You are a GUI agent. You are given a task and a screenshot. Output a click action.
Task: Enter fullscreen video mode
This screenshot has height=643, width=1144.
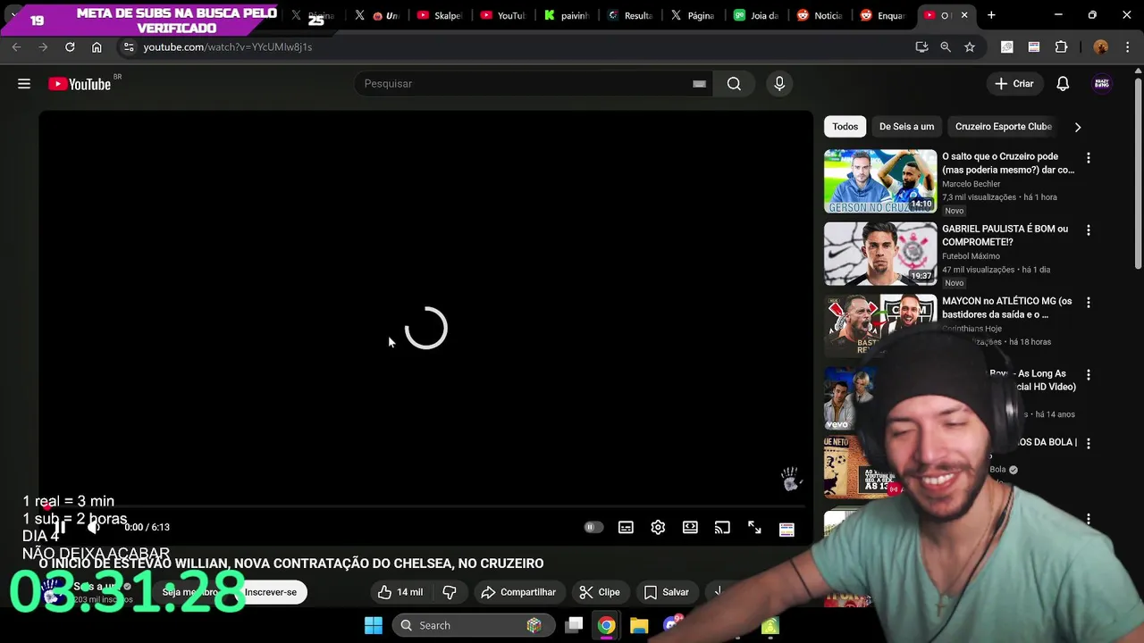click(x=754, y=528)
